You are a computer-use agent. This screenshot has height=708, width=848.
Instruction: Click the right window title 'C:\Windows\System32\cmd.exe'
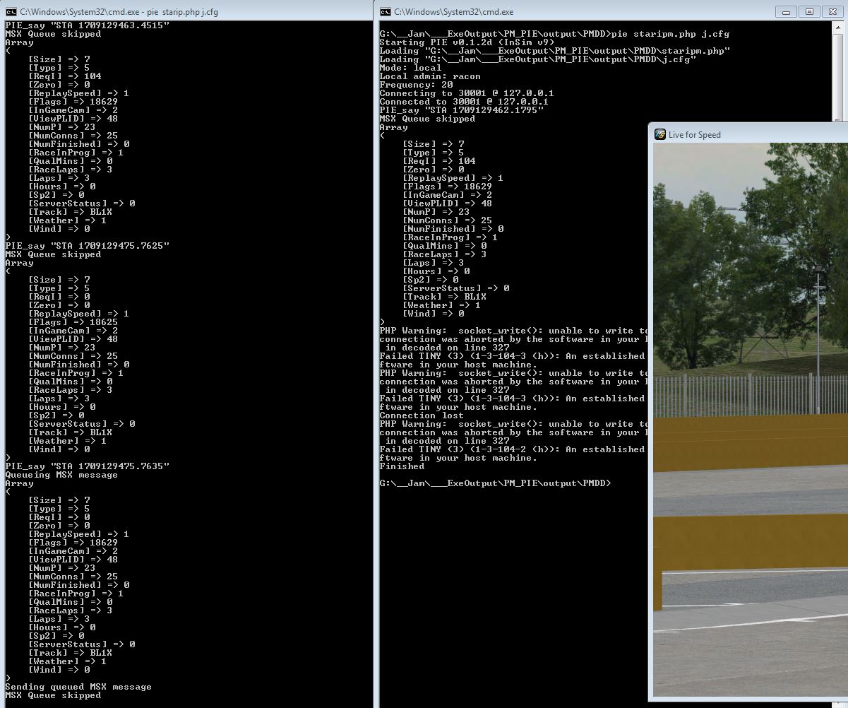tap(454, 12)
